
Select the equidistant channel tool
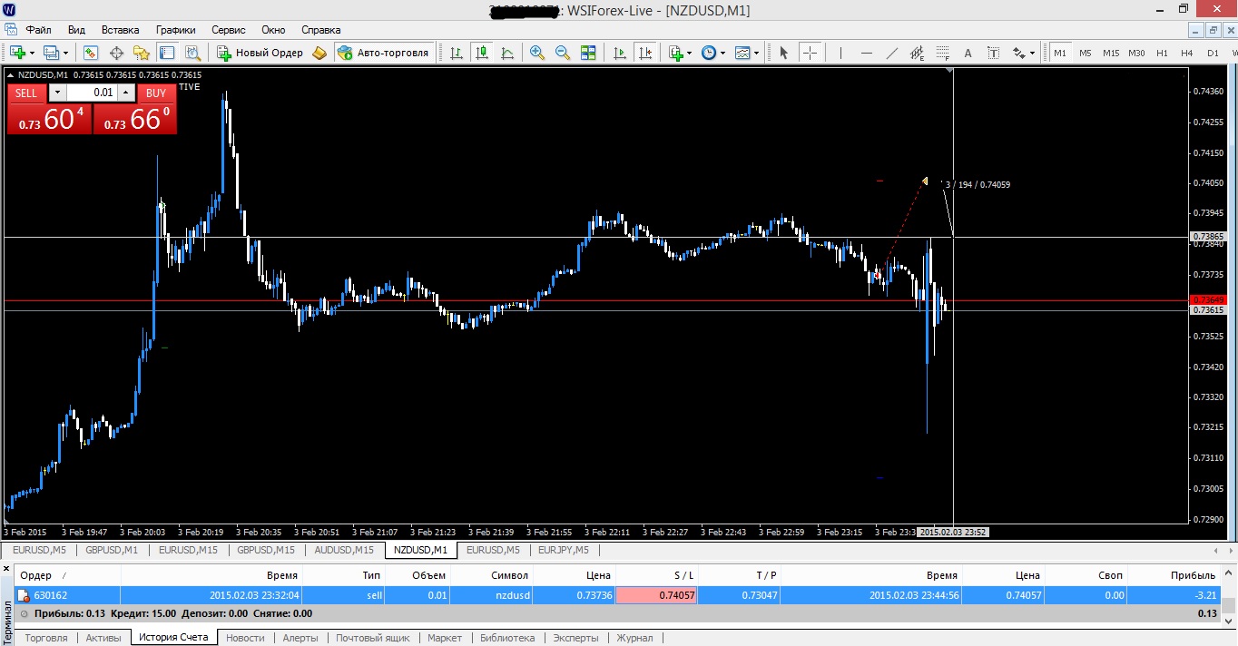(x=917, y=53)
